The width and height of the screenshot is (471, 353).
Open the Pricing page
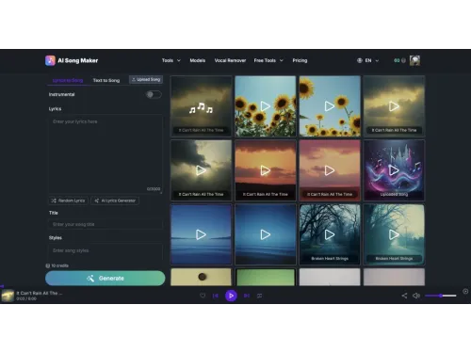(300, 60)
